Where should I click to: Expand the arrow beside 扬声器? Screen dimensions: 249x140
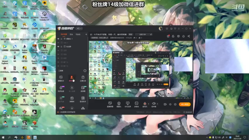coord(157,104)
